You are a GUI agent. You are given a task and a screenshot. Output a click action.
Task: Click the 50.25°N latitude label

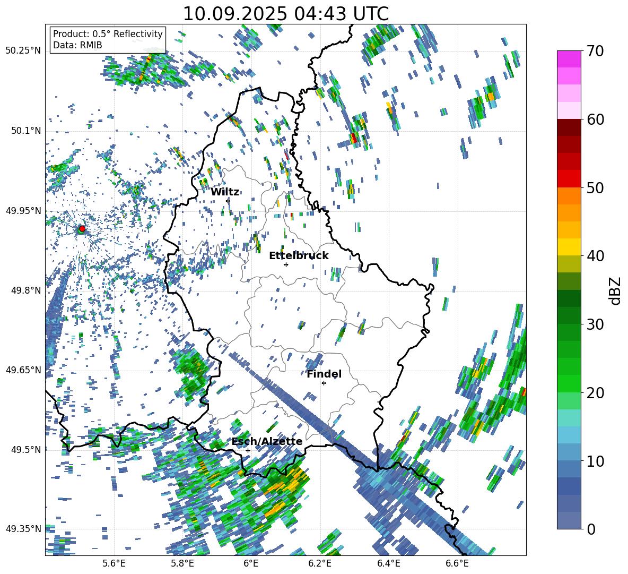(23, 50)
